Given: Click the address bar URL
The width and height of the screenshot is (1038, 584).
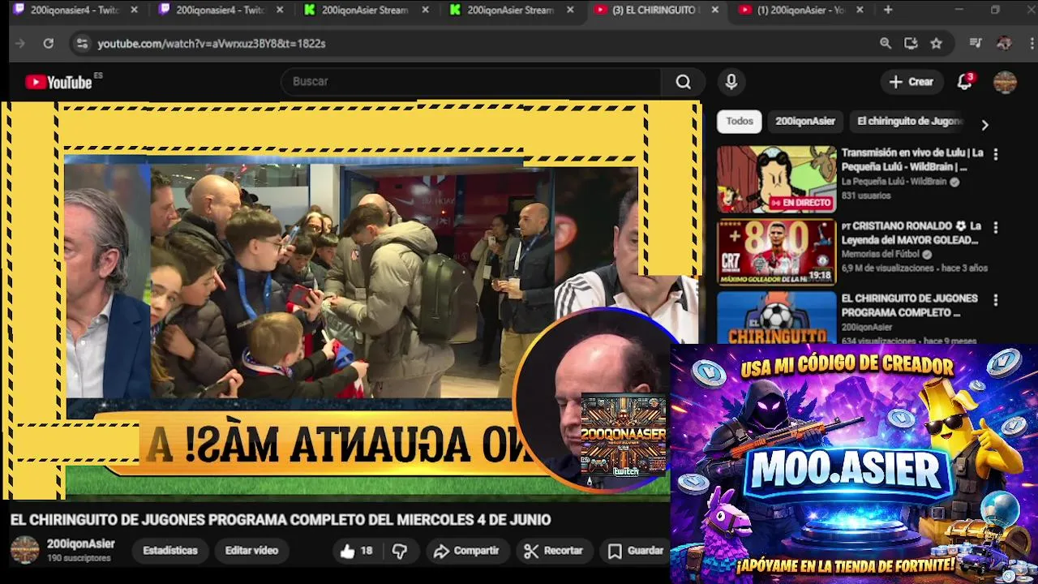Looking at the screenshot, I should 212,43.
